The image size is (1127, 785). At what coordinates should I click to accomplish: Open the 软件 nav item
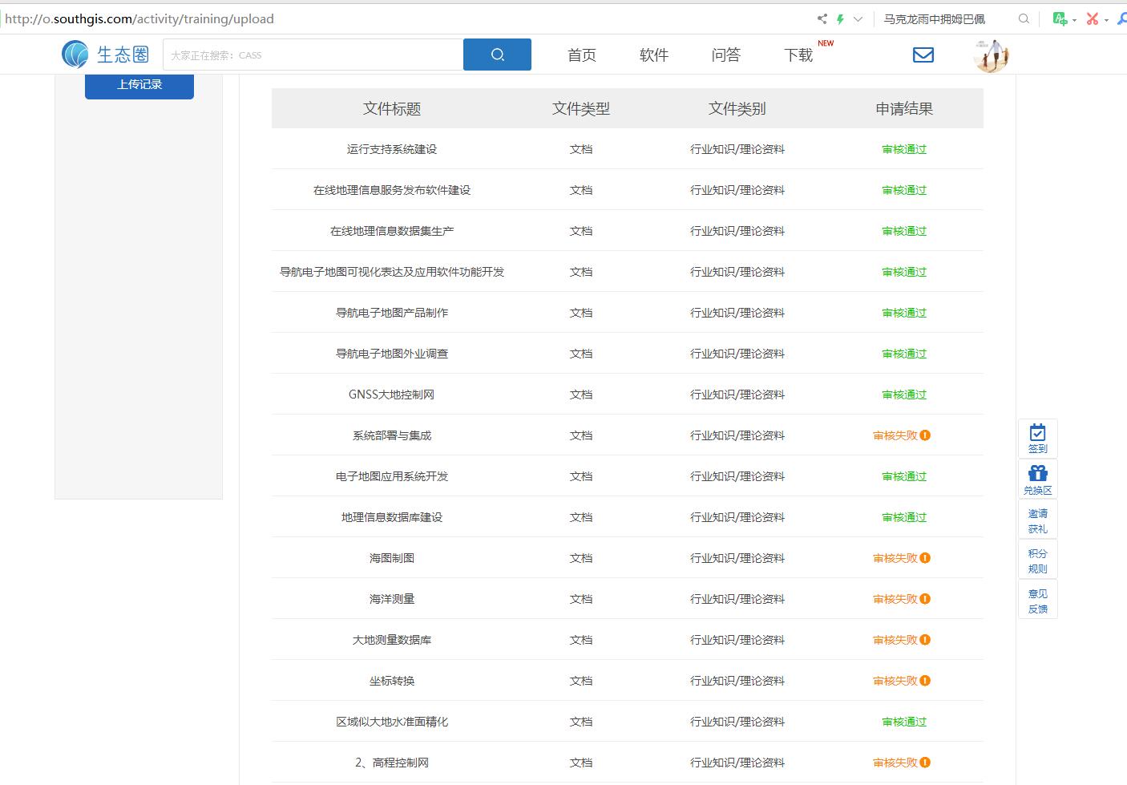pyautogui.click(x=654, y=55)
